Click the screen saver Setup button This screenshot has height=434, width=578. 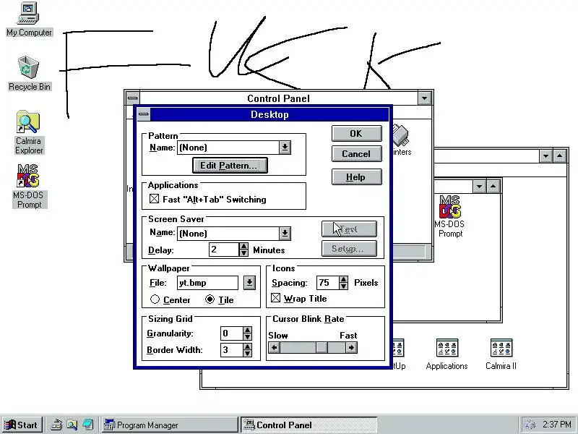349,249
